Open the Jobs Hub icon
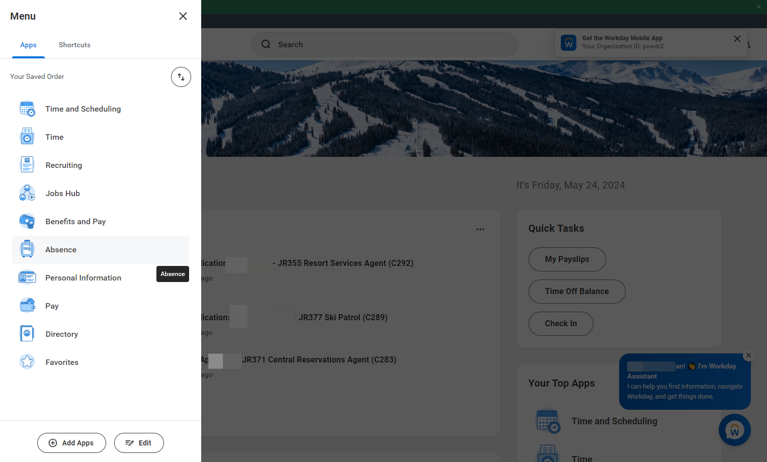The width and height of the screenshot is (767, 462). (27, 193)
